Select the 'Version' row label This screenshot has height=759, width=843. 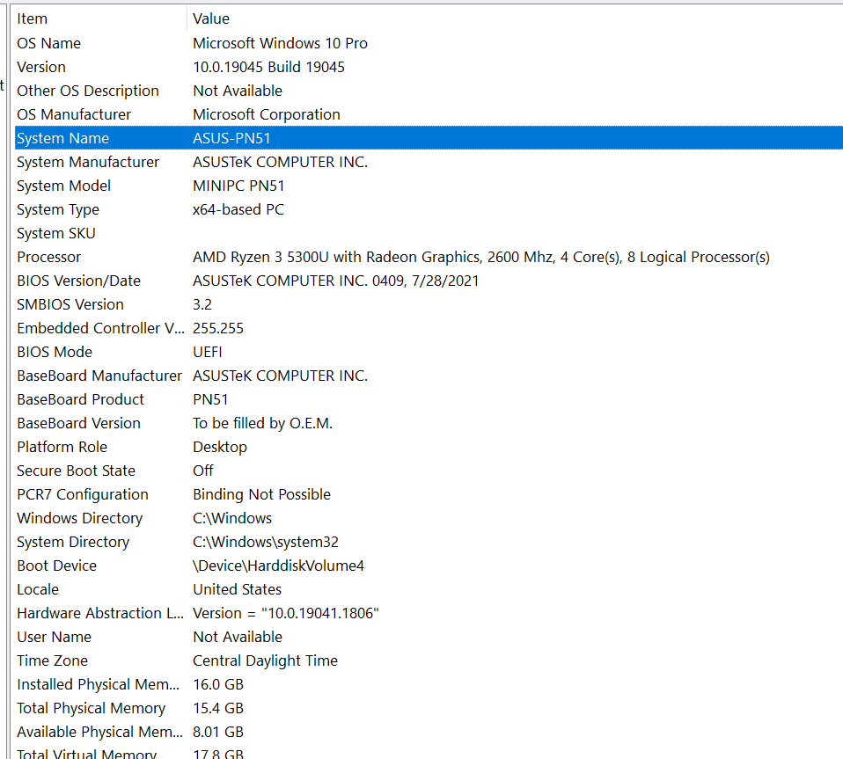coord(41,67)
